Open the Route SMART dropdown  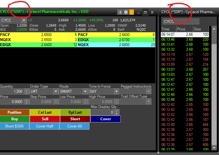coord(85,91)
